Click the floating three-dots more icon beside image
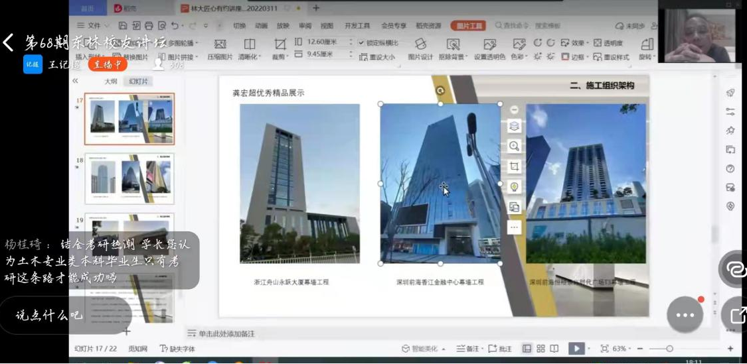This screenshot has width=747, height=364. pos(514,227)
